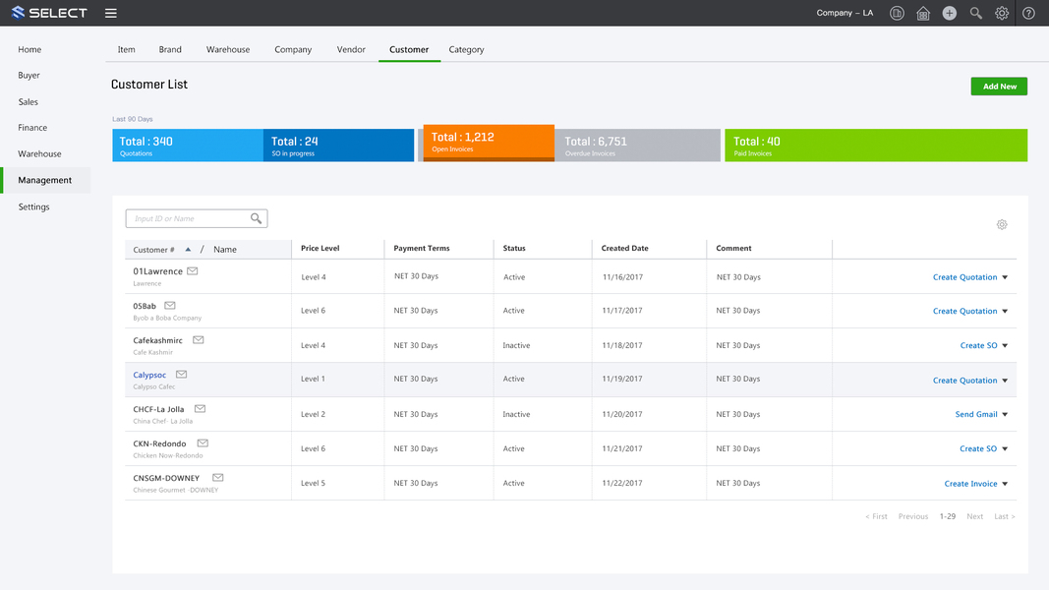Click Create Invoice for CNSGM-DOWNEY
This screenshot has width=1049, height=590.
[x=970, y=483]
